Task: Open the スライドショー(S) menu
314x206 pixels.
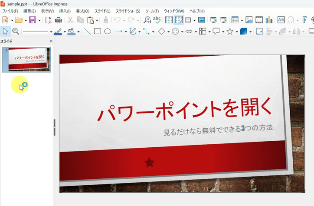Action: click(128, 11)
